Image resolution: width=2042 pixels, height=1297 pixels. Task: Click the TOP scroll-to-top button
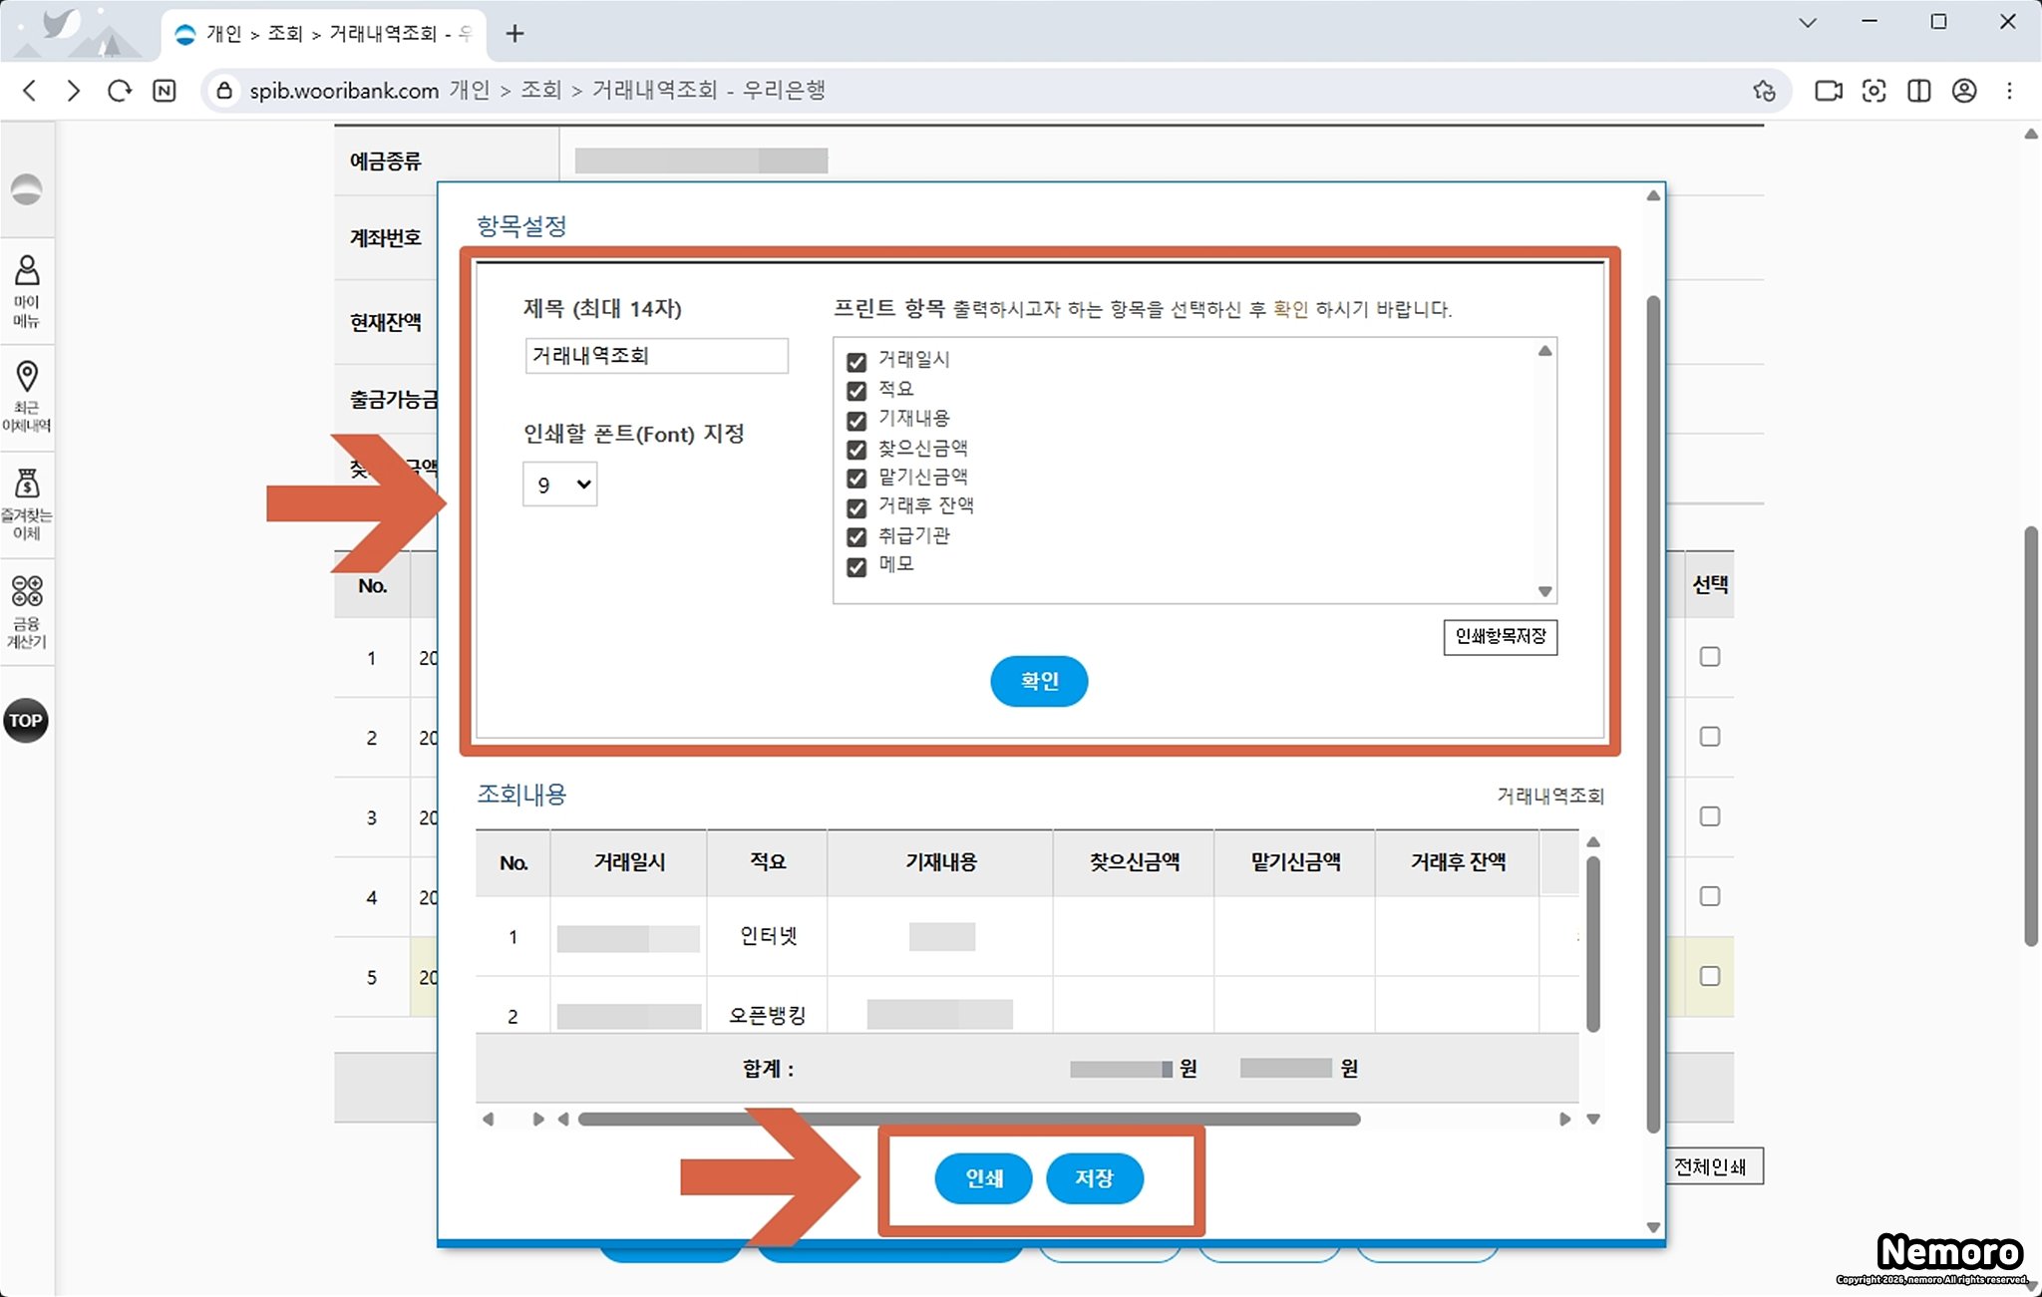(26, 720)
